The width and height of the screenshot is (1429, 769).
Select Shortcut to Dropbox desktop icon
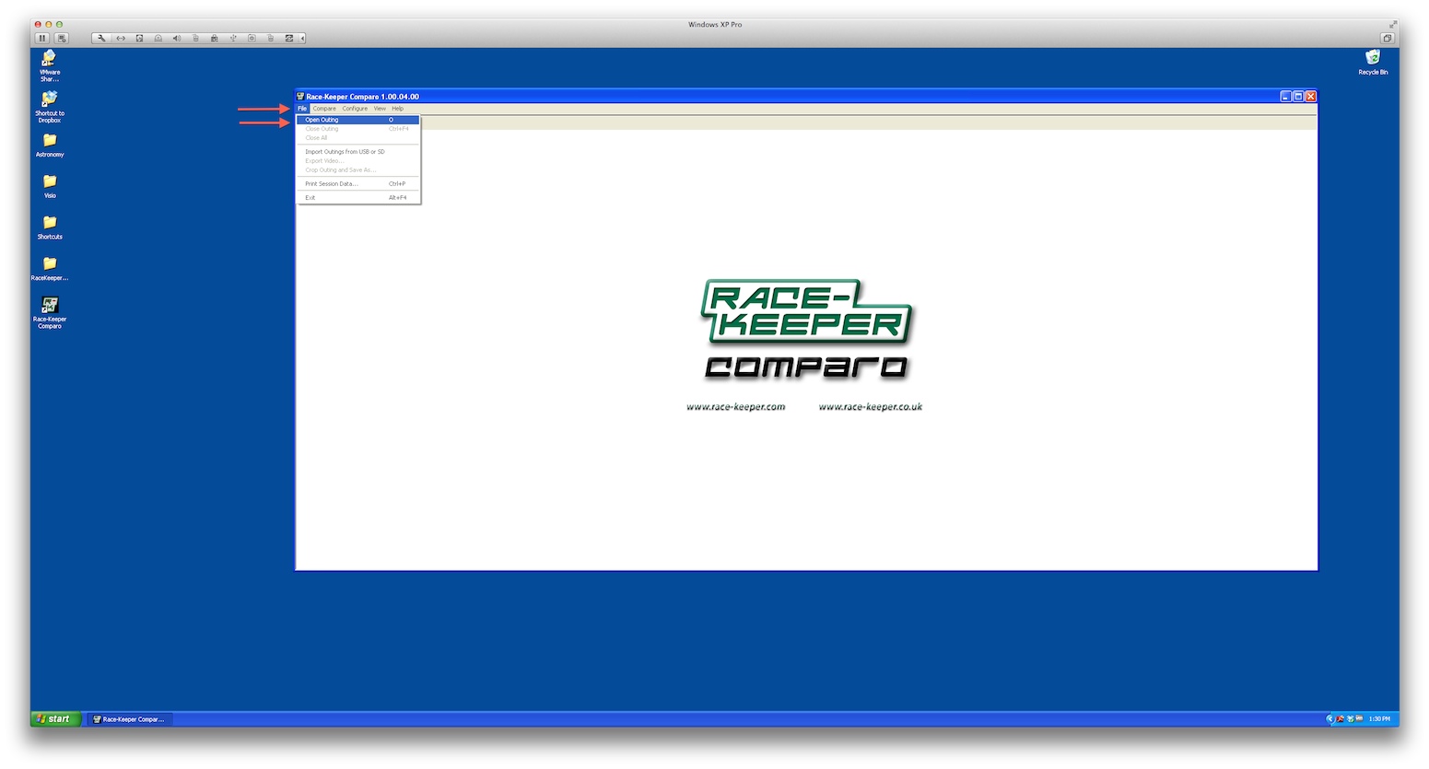[x=50, y=107]
